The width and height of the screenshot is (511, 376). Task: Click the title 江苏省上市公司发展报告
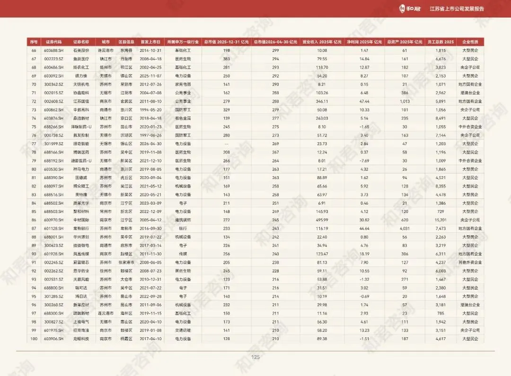pos(457,9)
